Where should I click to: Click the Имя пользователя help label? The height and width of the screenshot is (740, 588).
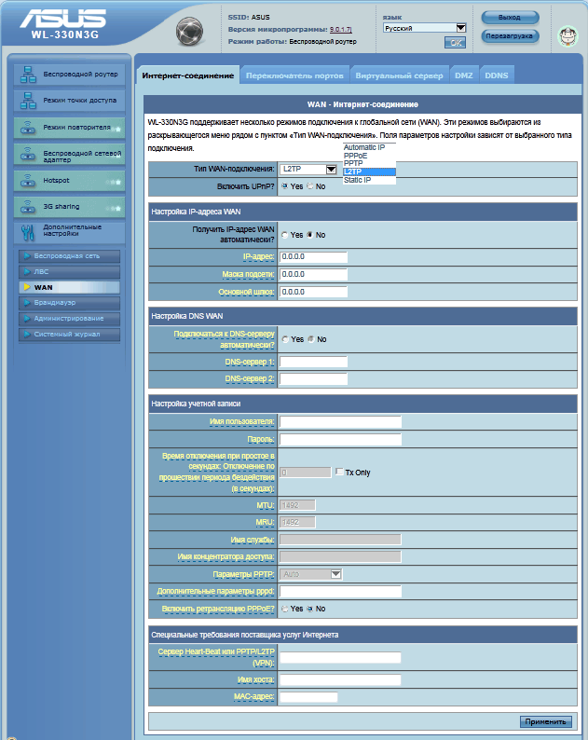point(241,421)
